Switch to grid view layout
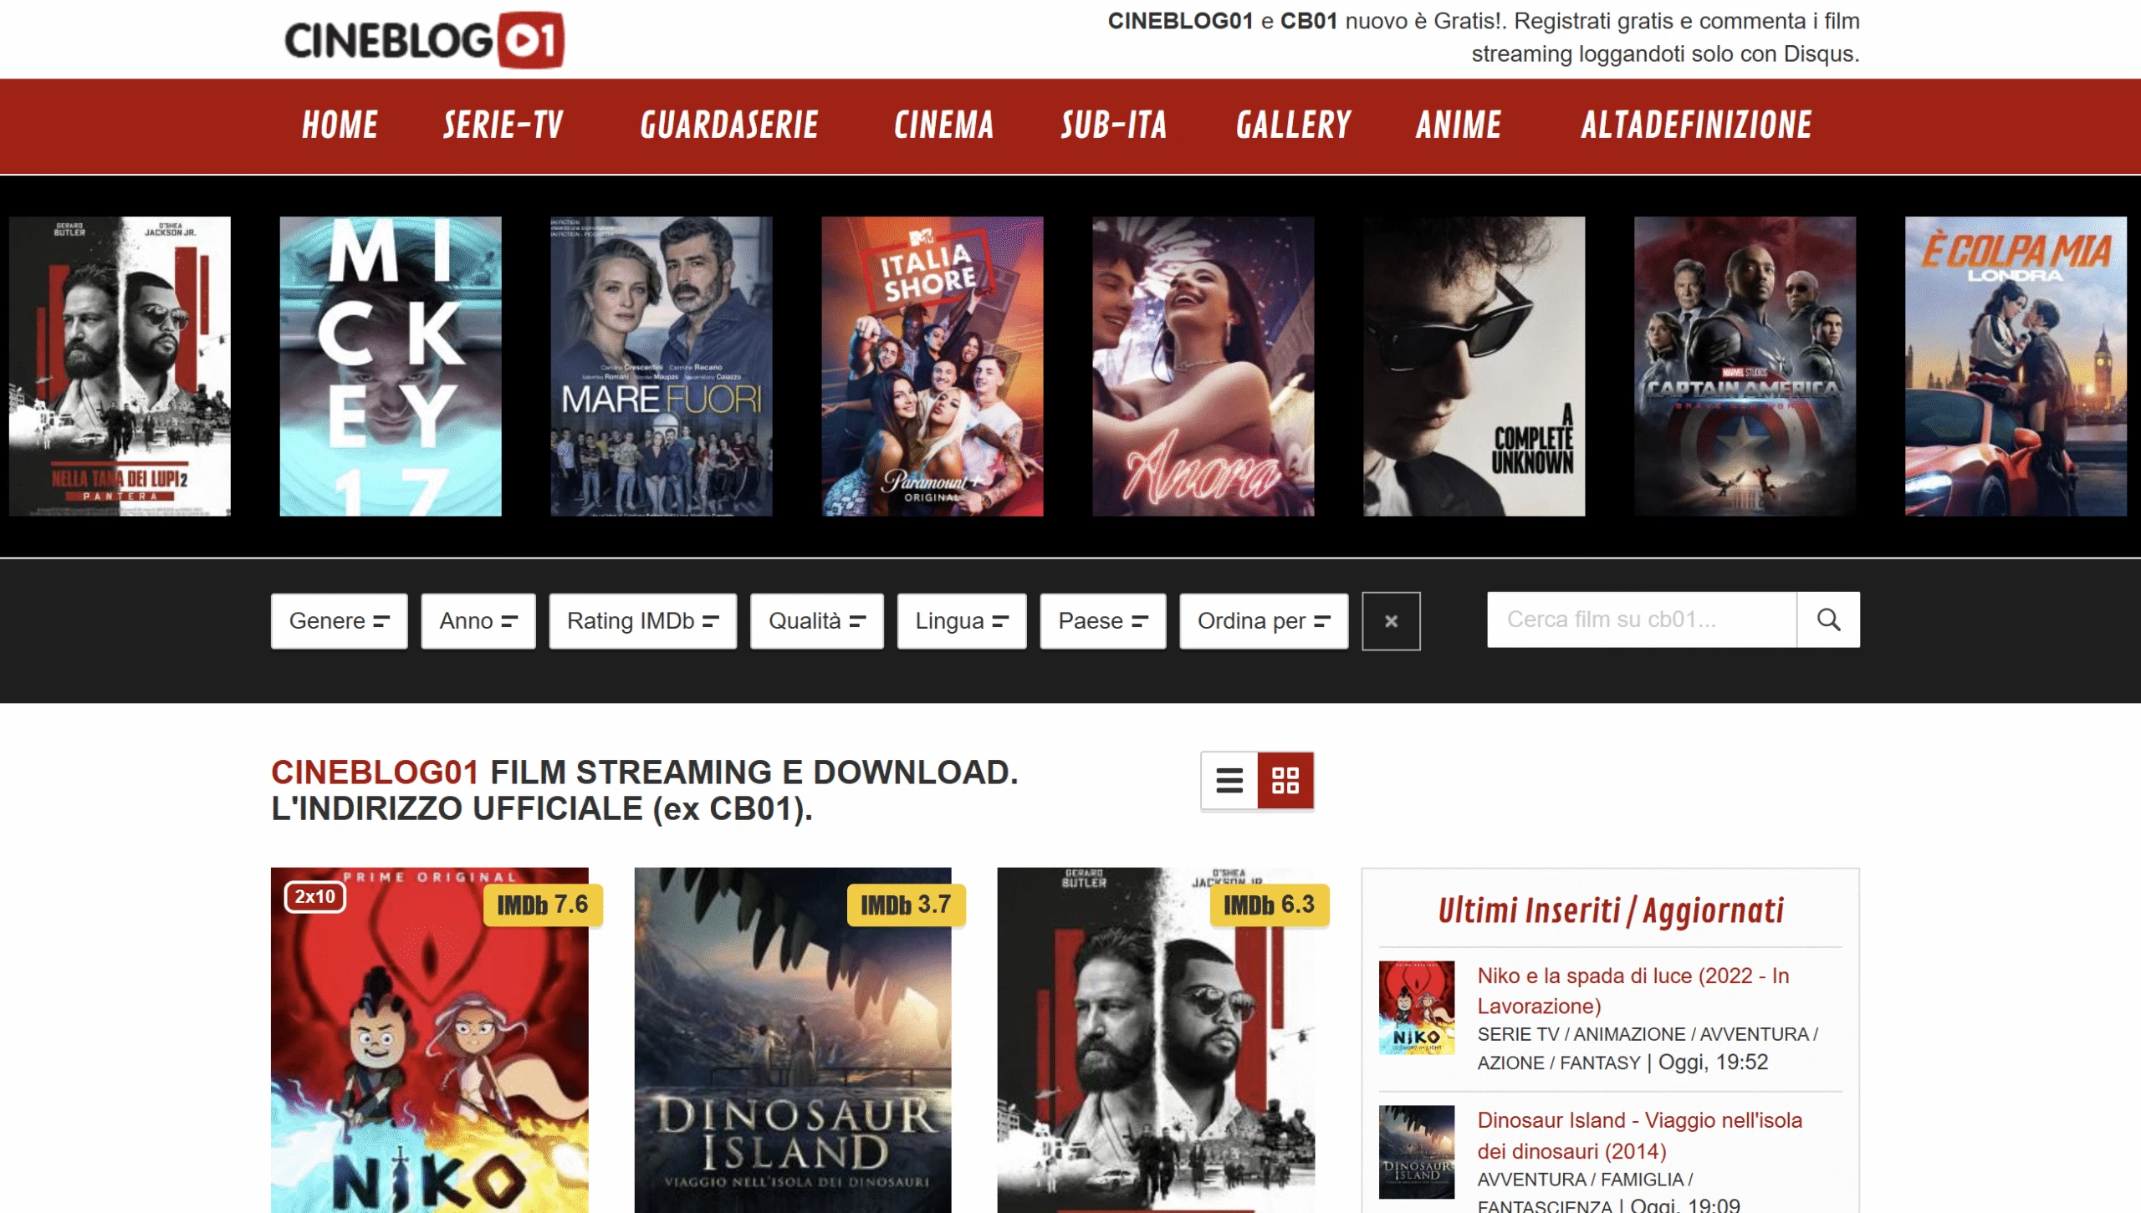Screen dimensions: 2141x1213 (x=1285, y=780)
